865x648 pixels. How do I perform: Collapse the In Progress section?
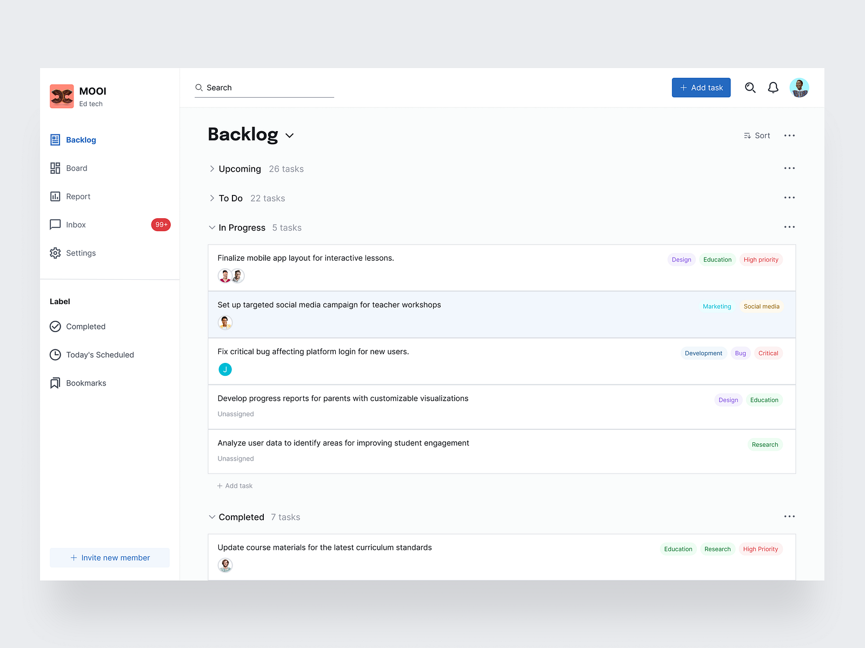[212, 227]
